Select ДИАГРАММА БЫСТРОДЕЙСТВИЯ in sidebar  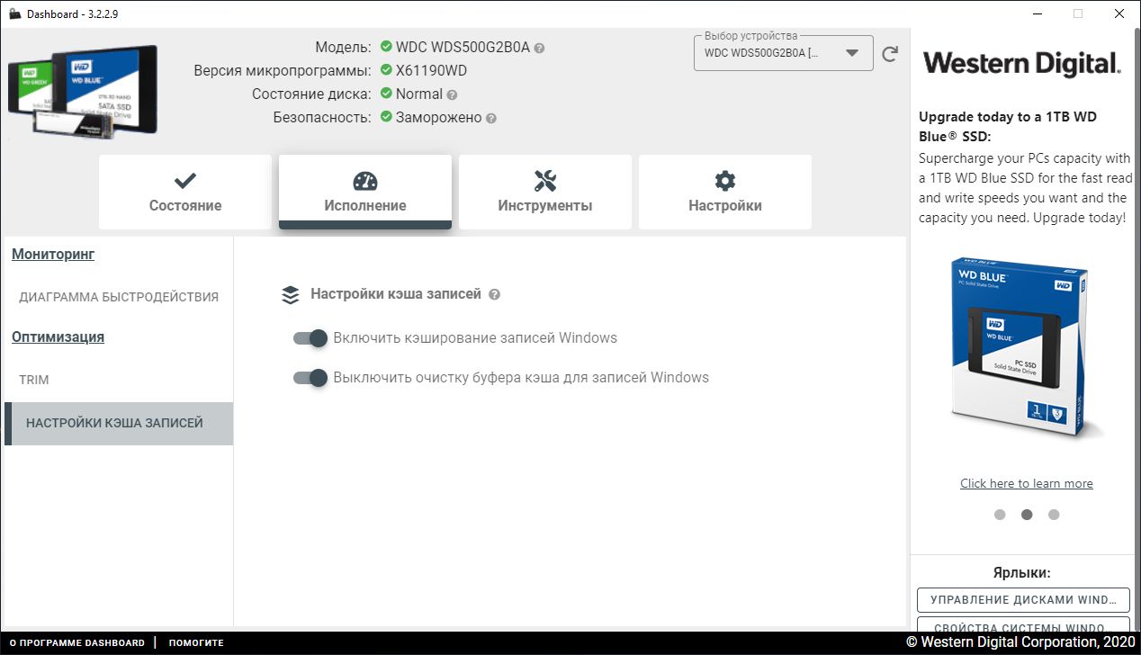[x=119, y=297]
